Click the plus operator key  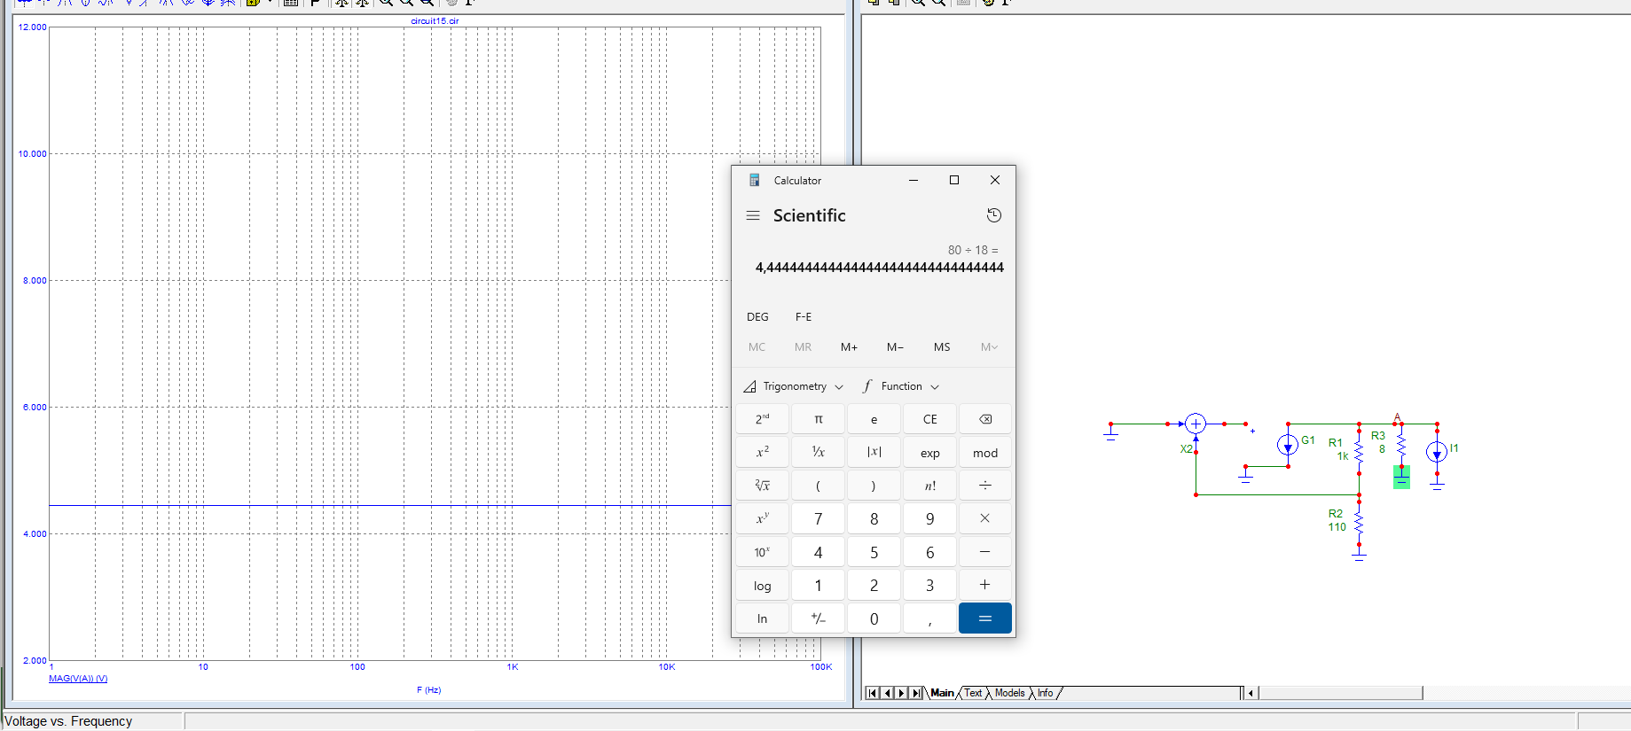coord(985,586)
